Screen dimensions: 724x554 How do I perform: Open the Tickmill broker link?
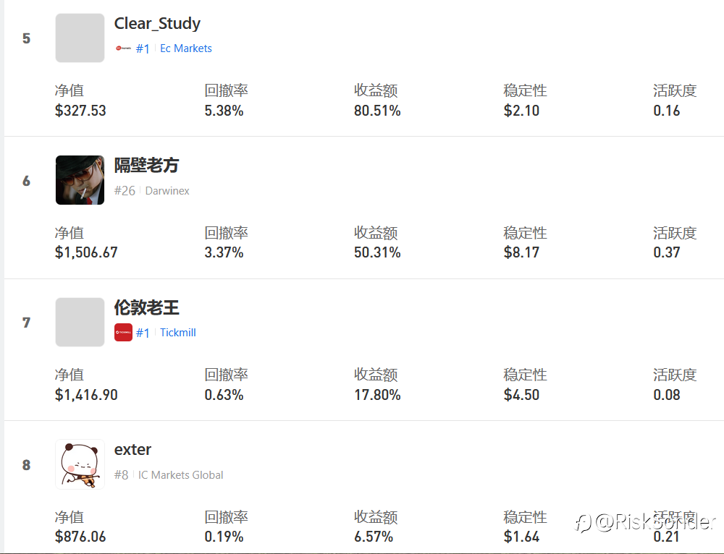click(x=178, y=333)
